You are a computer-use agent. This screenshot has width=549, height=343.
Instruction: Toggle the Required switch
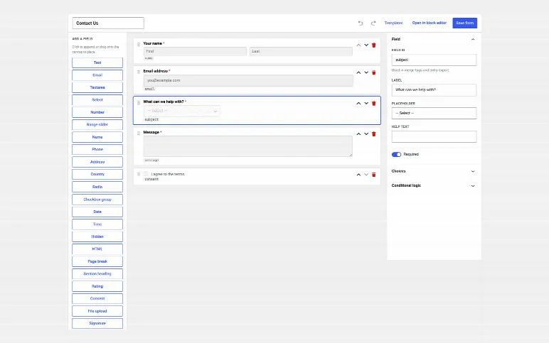click(x=396, y=155)
